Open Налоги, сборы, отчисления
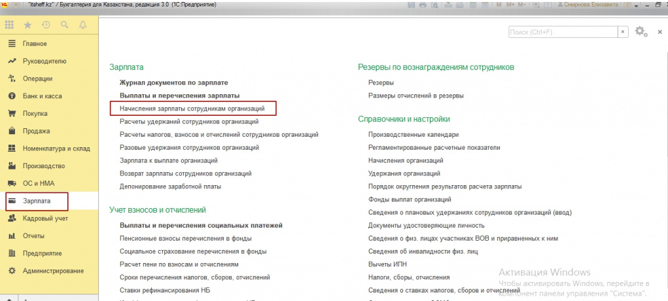668x301 pixels. tap(409, 277)
